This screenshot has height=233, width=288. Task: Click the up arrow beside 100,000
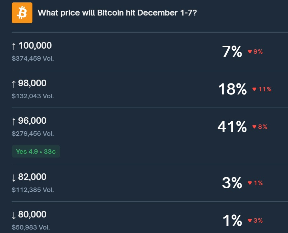[14, 46]
